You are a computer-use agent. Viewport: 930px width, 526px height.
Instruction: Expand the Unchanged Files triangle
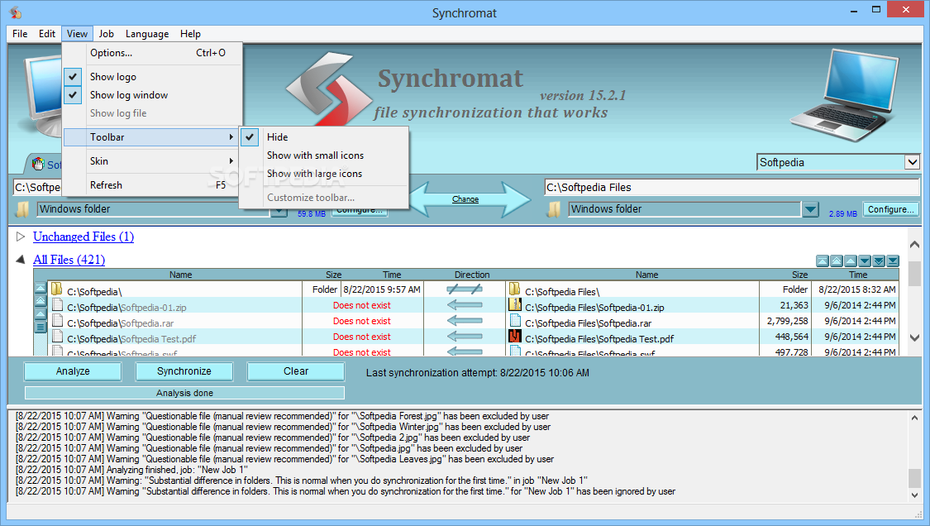click(x=21, y=237)
